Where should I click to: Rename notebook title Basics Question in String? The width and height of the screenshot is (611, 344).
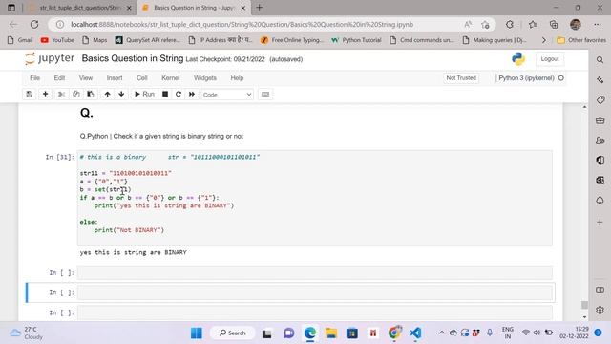[133, 58]
